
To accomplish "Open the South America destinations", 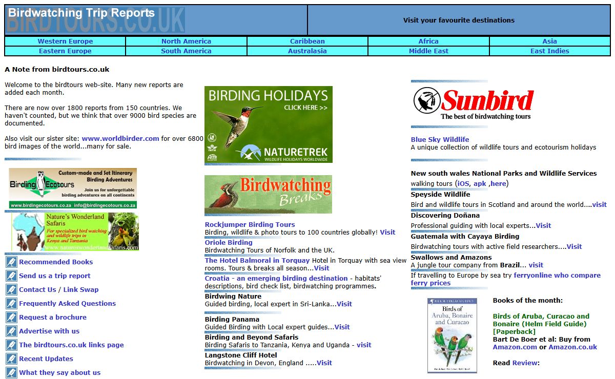I will [x=186, y=51].
